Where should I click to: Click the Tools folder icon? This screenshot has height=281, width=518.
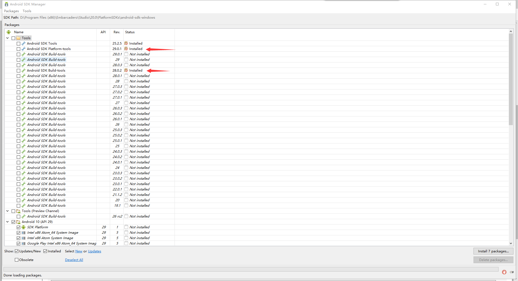click(x=18, y=38)
